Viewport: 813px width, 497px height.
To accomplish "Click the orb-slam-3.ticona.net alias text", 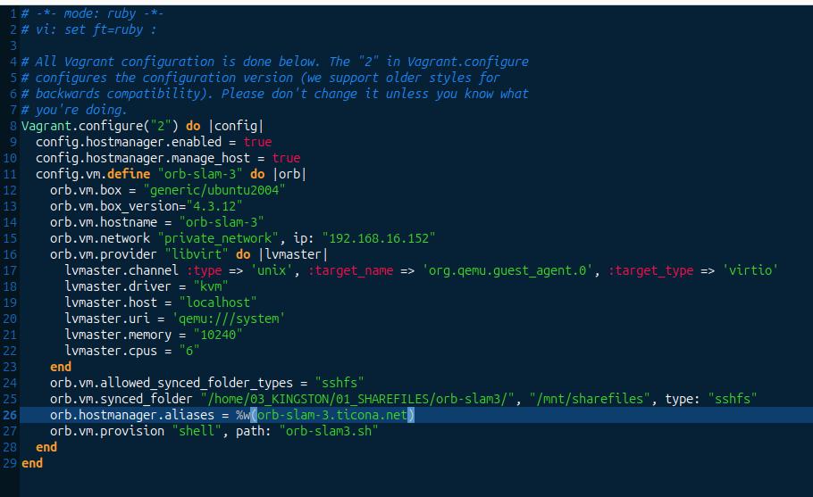I will point(334,415).
